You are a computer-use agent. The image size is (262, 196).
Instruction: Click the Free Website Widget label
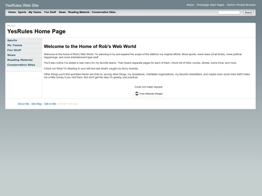[151, 94]
